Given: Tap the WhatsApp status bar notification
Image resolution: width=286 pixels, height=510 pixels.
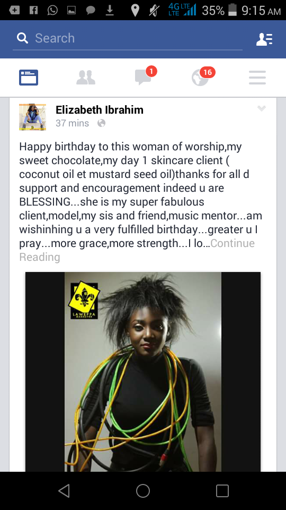Looking at the screenshot, I should (52, 11).
